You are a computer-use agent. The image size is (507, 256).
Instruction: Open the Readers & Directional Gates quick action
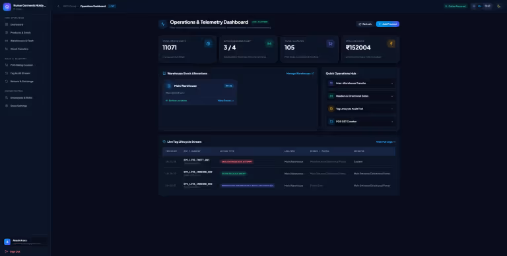[x=361, y=96]
